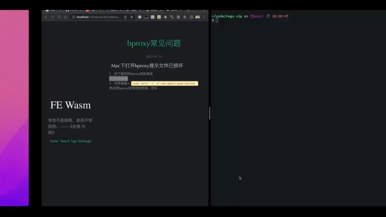Toggle the browser side panel icon
The height and width of the screenshot is (217, 386).
191,17
